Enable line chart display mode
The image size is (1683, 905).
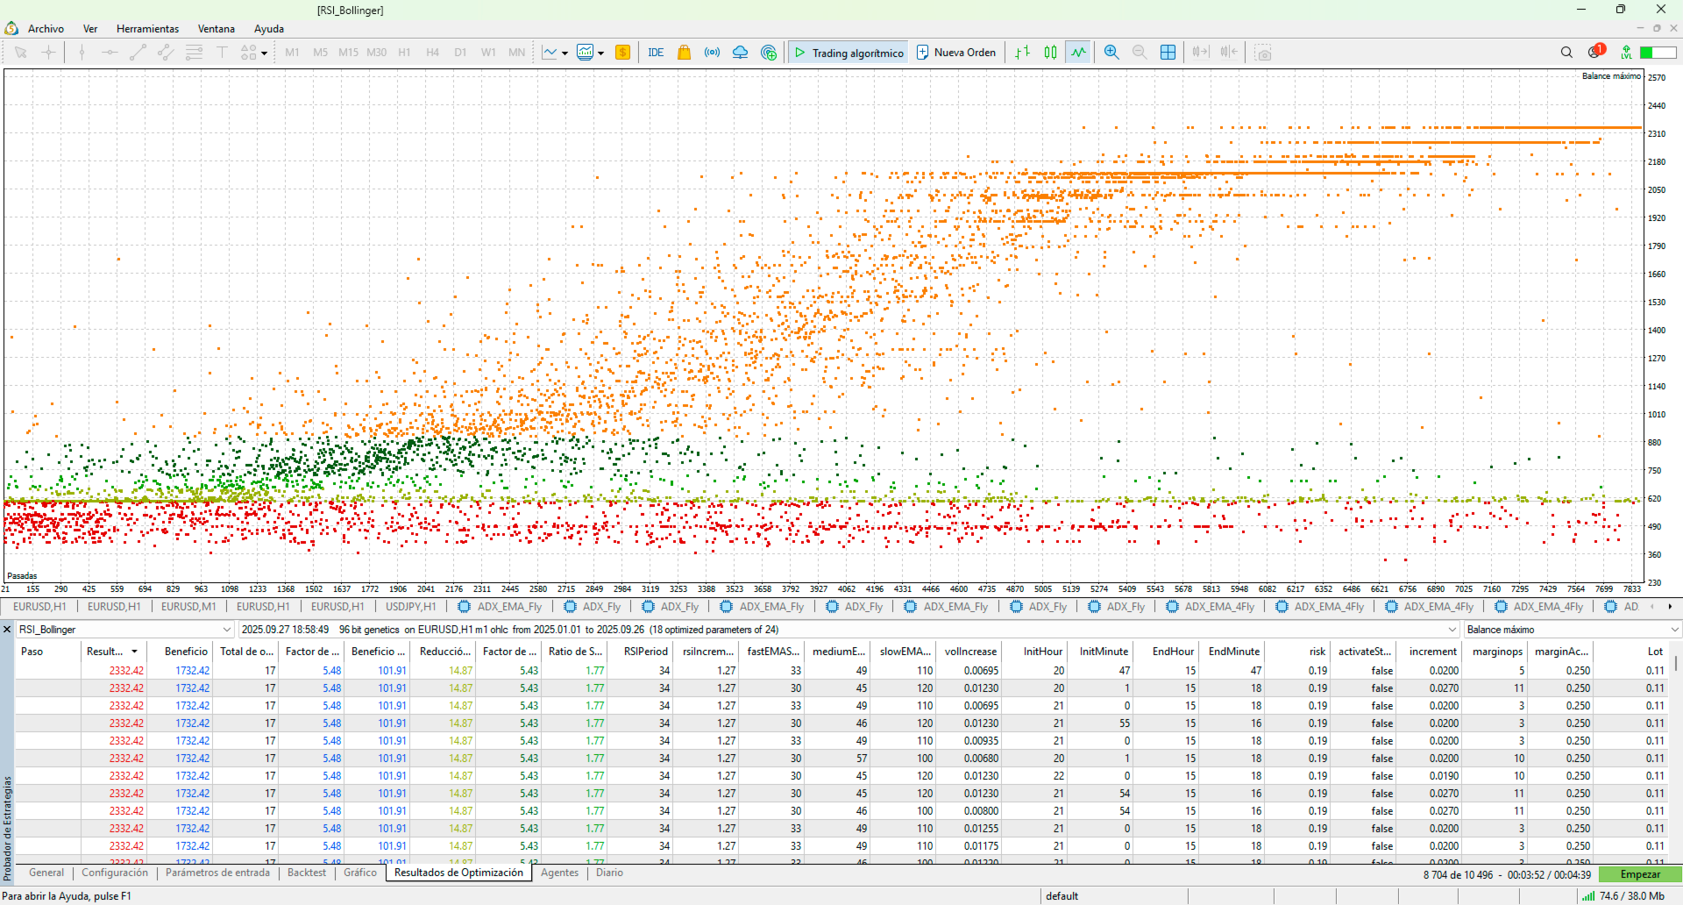[x=1078, y=53]
